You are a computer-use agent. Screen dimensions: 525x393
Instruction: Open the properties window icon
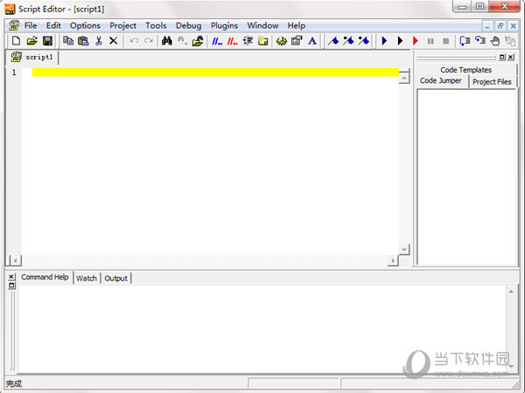[x=297, y=41]
